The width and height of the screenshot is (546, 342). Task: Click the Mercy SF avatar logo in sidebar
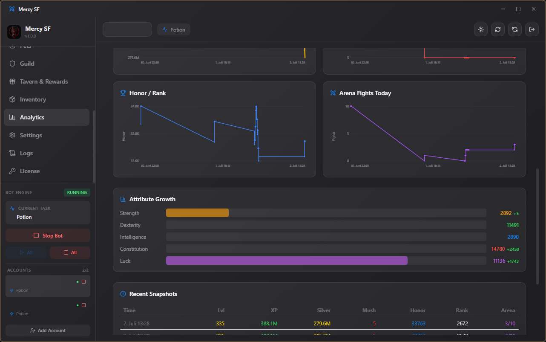pyautogui.click(x=14, y=32)
